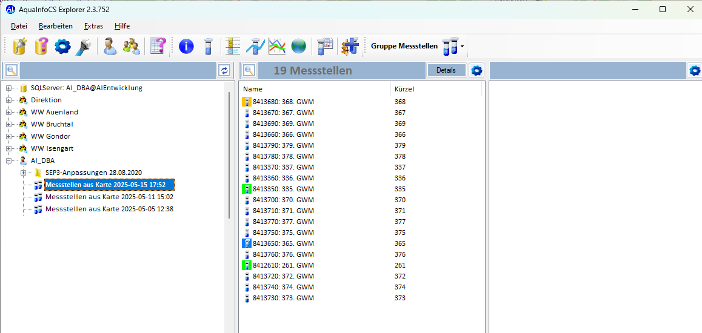Open the Datei menu
Image resolution: width=702 pixels, height=333 pixels.
point(19,26)
